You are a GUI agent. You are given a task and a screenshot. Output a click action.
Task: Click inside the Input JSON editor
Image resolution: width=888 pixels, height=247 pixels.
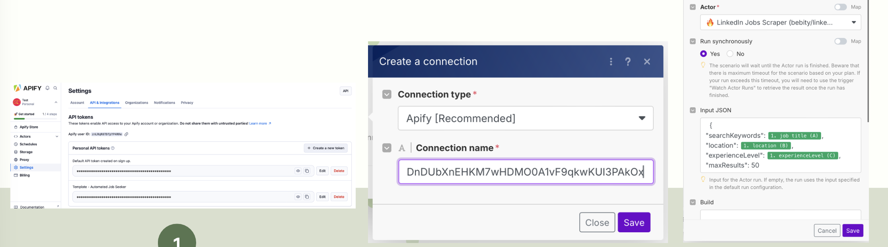click(x=780, y=145)
